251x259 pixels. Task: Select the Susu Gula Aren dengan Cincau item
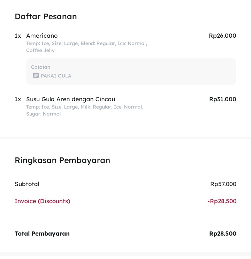(x=70, y=99)
